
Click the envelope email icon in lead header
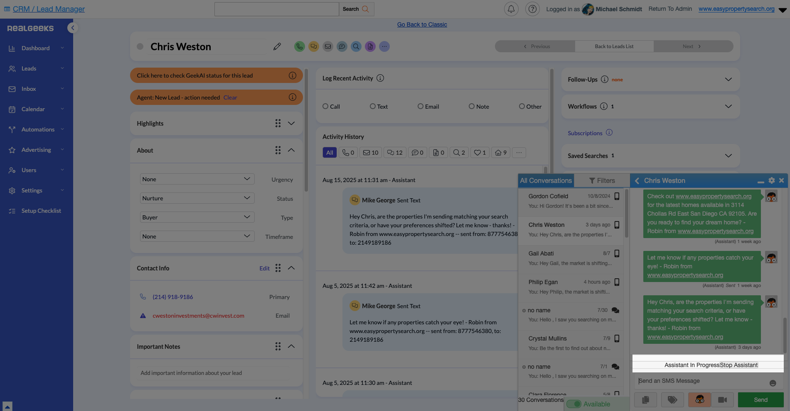[x=328, y=46]
